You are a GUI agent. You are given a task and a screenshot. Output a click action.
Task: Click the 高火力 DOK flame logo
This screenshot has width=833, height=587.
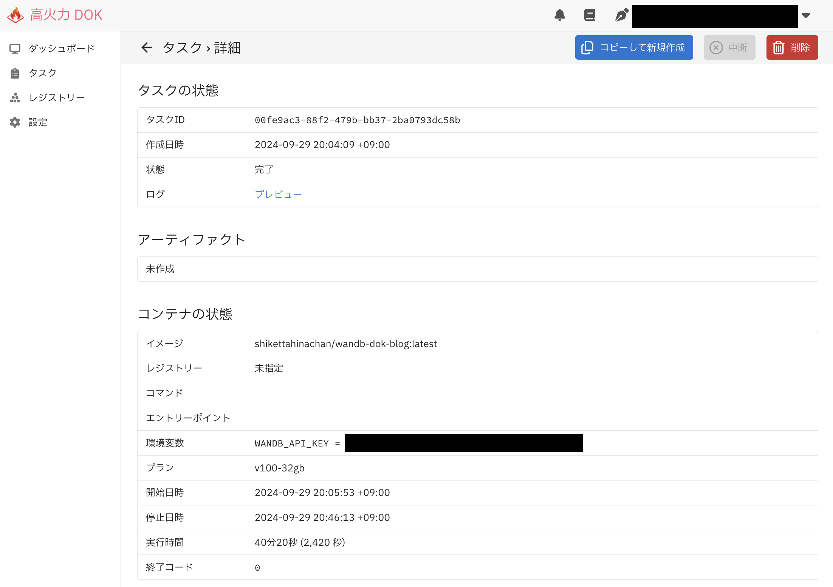tap(15, 14)
